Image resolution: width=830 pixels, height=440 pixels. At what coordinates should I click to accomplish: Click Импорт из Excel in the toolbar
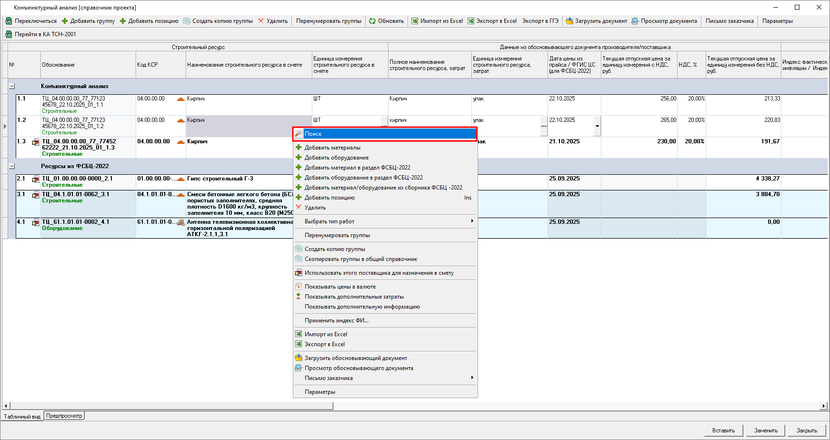pos(437,21)
